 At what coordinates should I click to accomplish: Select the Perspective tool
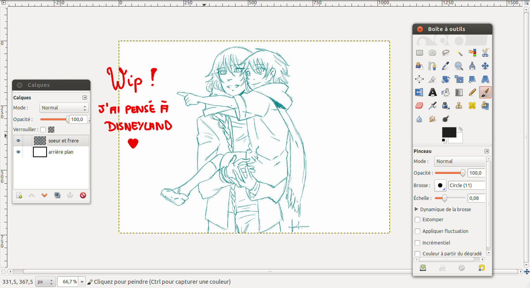click(x=485, y=79)
